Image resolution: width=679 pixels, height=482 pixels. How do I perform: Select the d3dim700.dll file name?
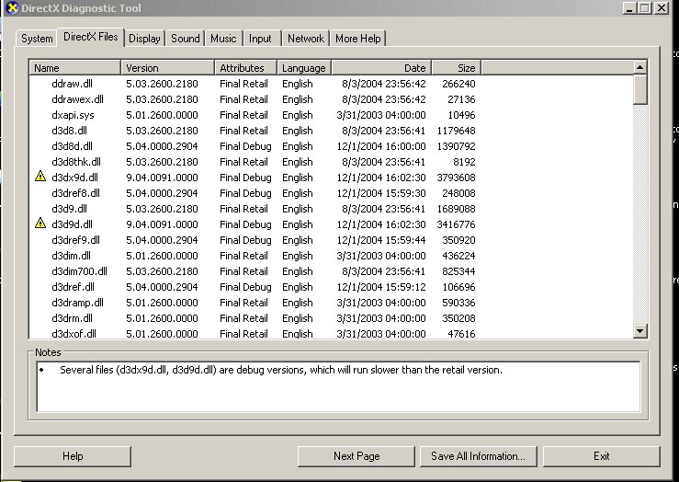[x=79, y=271]
